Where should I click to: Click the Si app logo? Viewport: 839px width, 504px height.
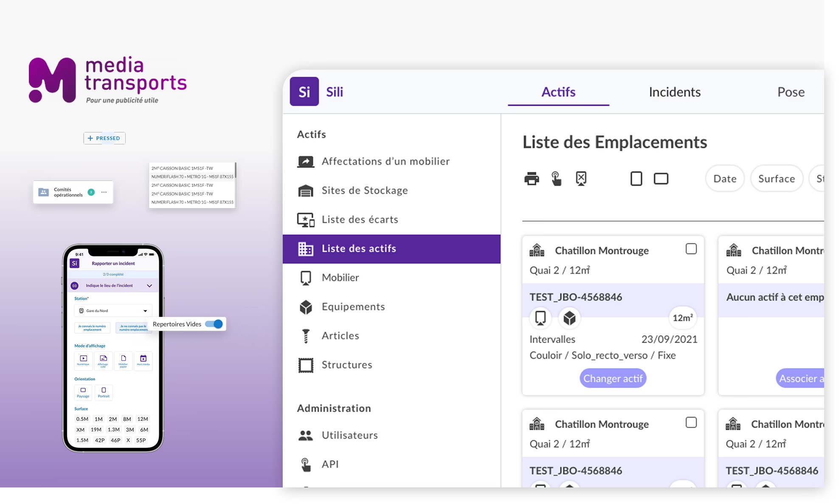[304, 92]
